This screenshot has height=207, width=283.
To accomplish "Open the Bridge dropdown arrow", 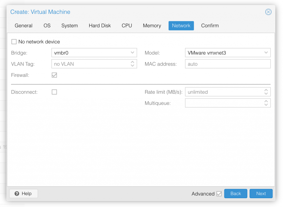I will (132, 53).
